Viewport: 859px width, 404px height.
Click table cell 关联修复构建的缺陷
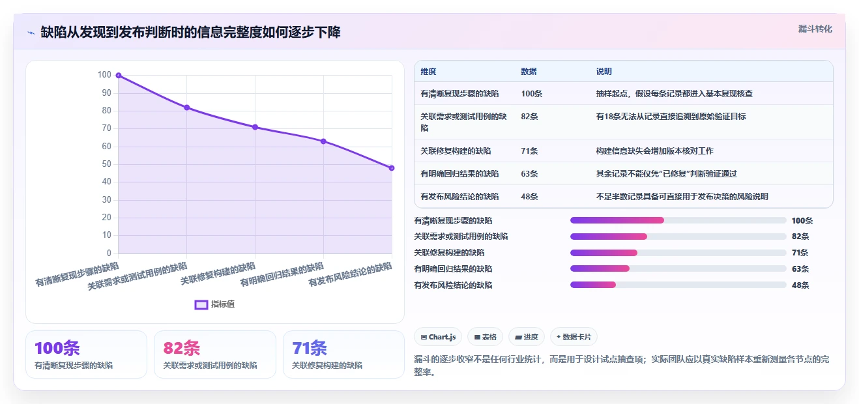tap(456, 151)
